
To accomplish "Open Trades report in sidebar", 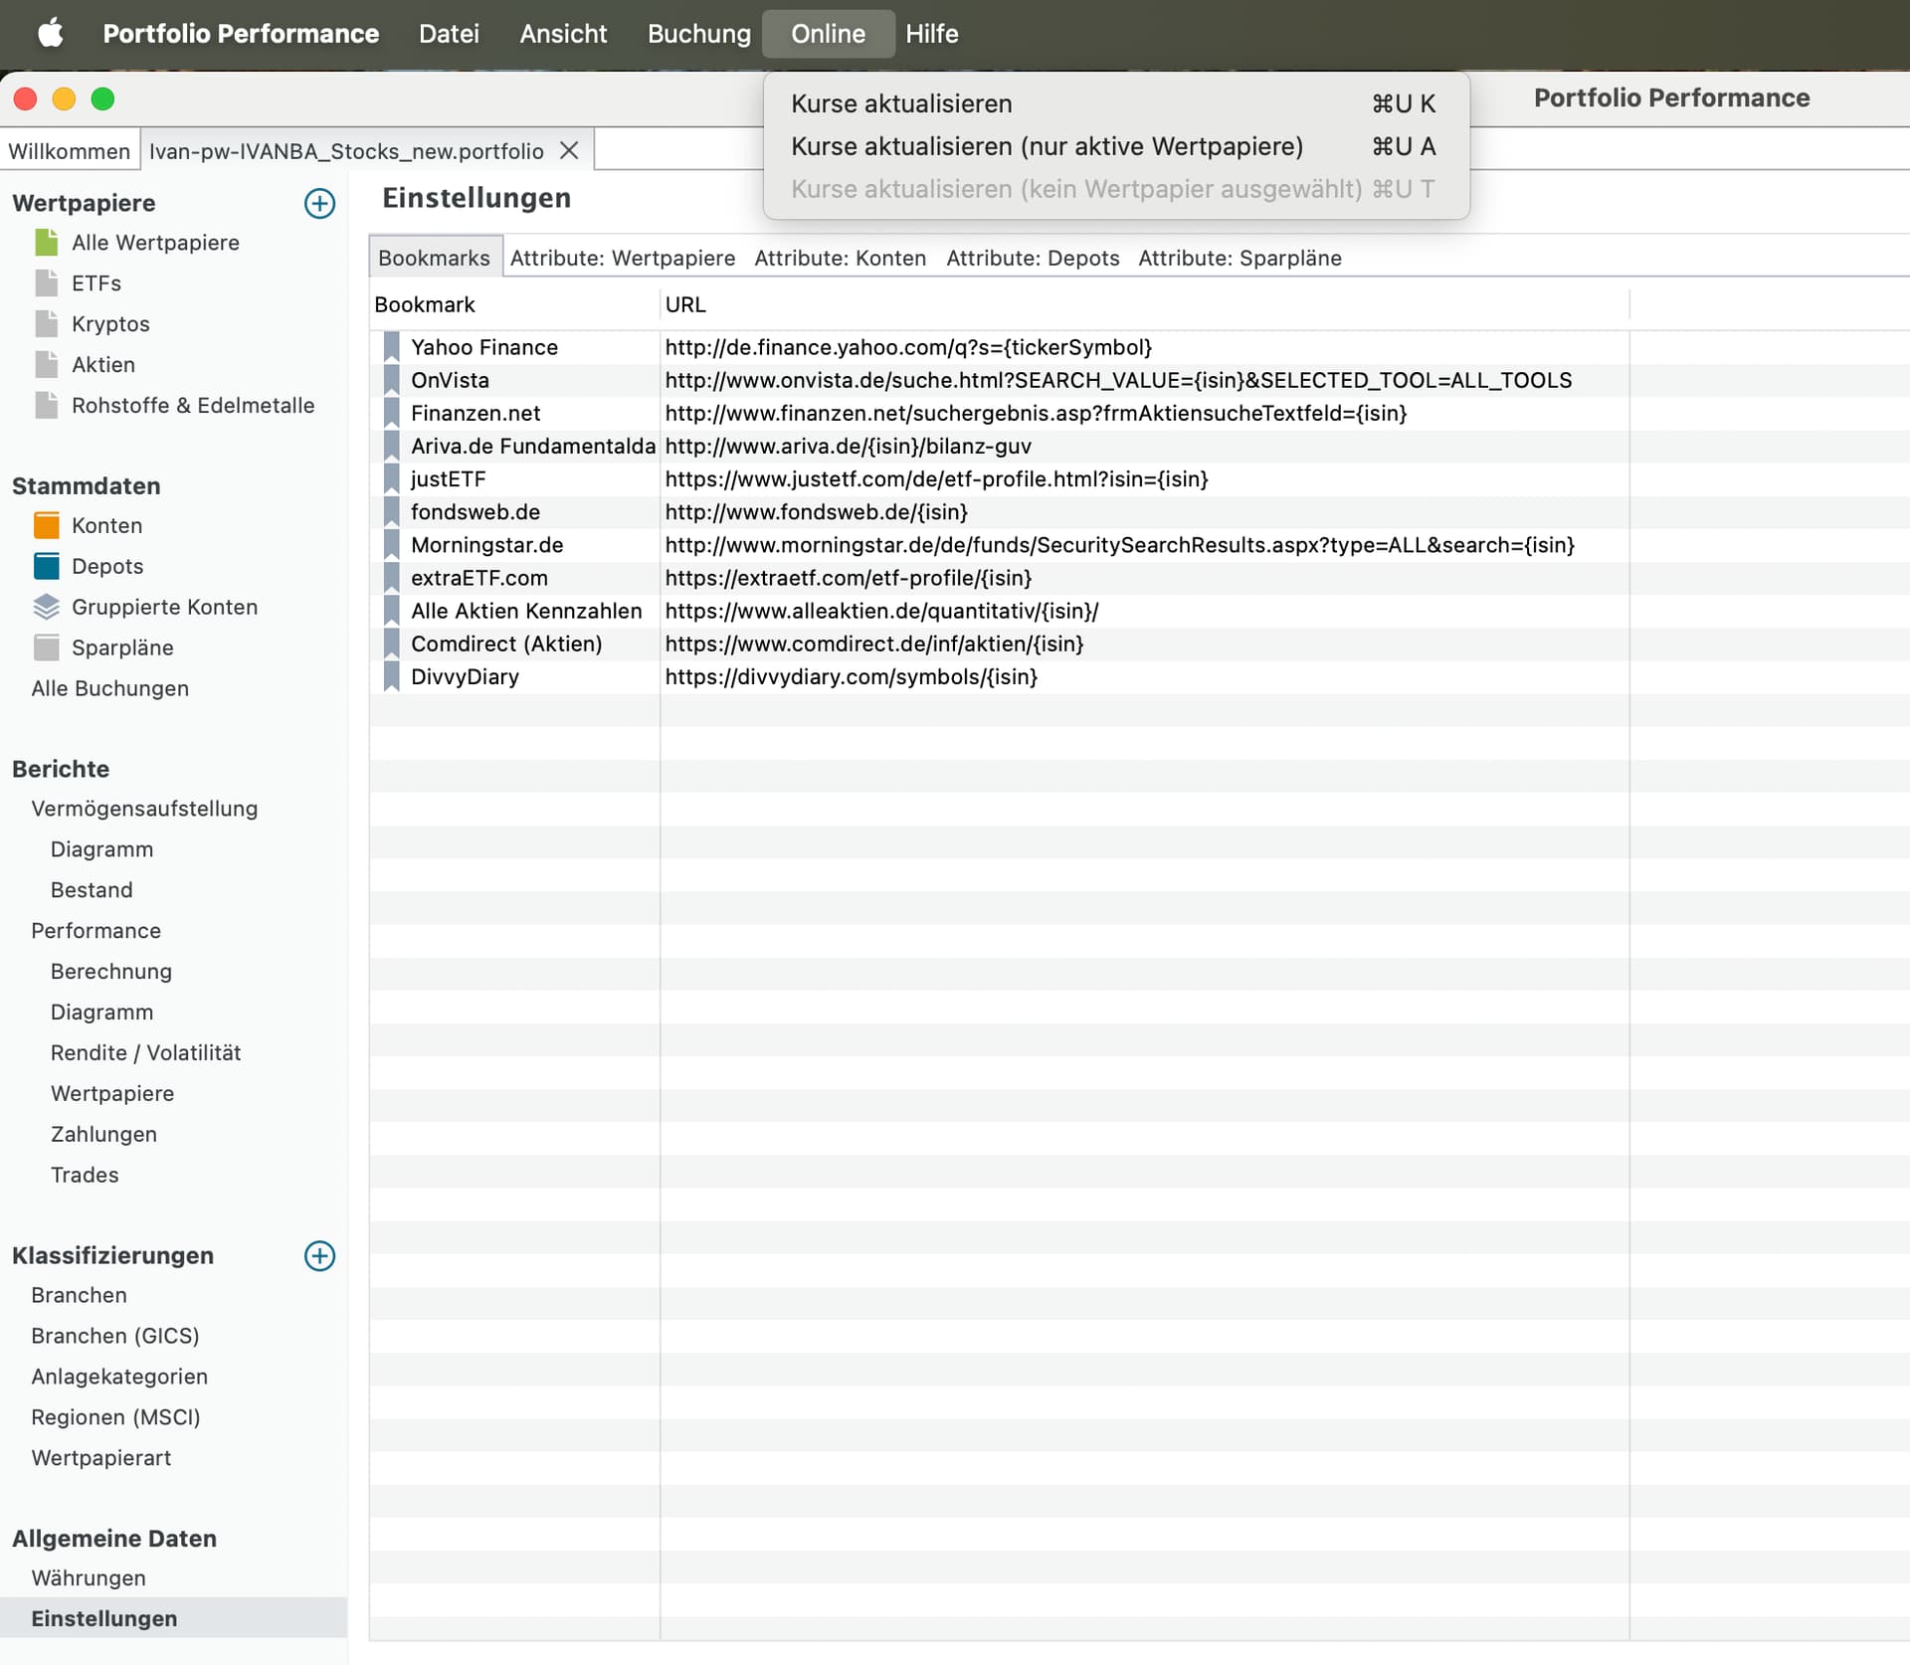I will [x=85, y=1175].
